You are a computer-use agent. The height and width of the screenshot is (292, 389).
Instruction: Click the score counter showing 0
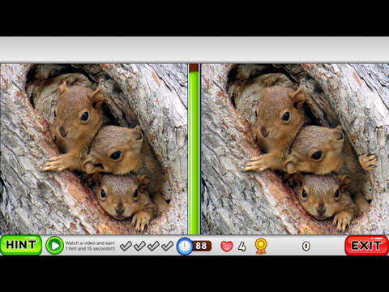pos(306,246)
